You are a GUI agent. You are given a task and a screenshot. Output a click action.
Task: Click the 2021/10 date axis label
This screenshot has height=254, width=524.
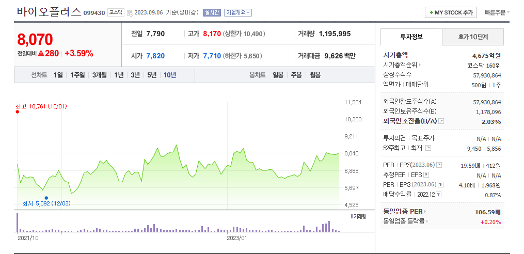click(x=28, y=238)
